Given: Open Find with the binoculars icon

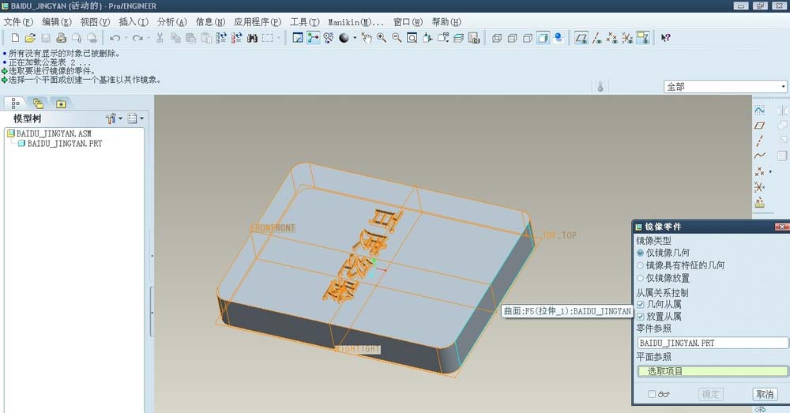Looking at the screenshot, I should (253, 38).
